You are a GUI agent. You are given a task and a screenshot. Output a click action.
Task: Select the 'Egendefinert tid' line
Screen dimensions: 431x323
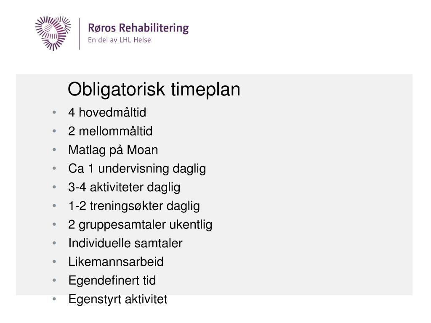112,281
